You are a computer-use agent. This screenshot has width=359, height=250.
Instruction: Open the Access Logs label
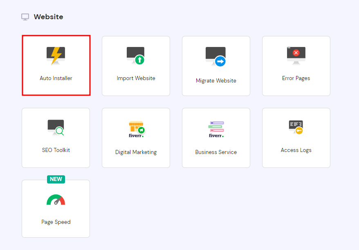[x=296, y=150]
